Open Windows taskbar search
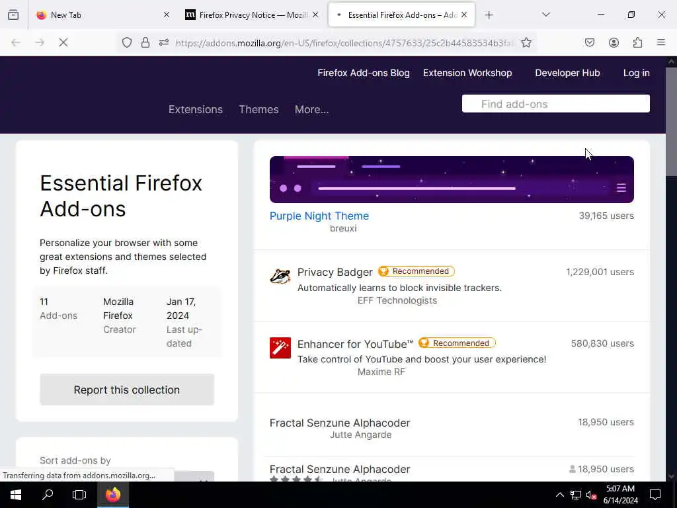The height and width of the screenshot is (508, 677). [48, 495]
